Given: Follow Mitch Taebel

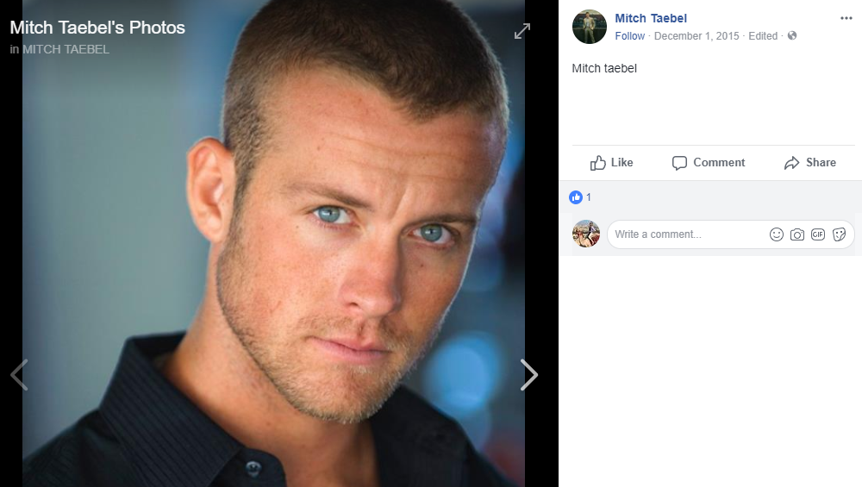Looking at the screenshot, I should click(630, 36).
